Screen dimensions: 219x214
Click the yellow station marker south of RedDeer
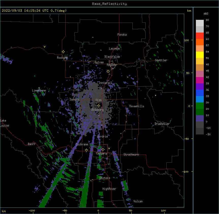point(108,71)
